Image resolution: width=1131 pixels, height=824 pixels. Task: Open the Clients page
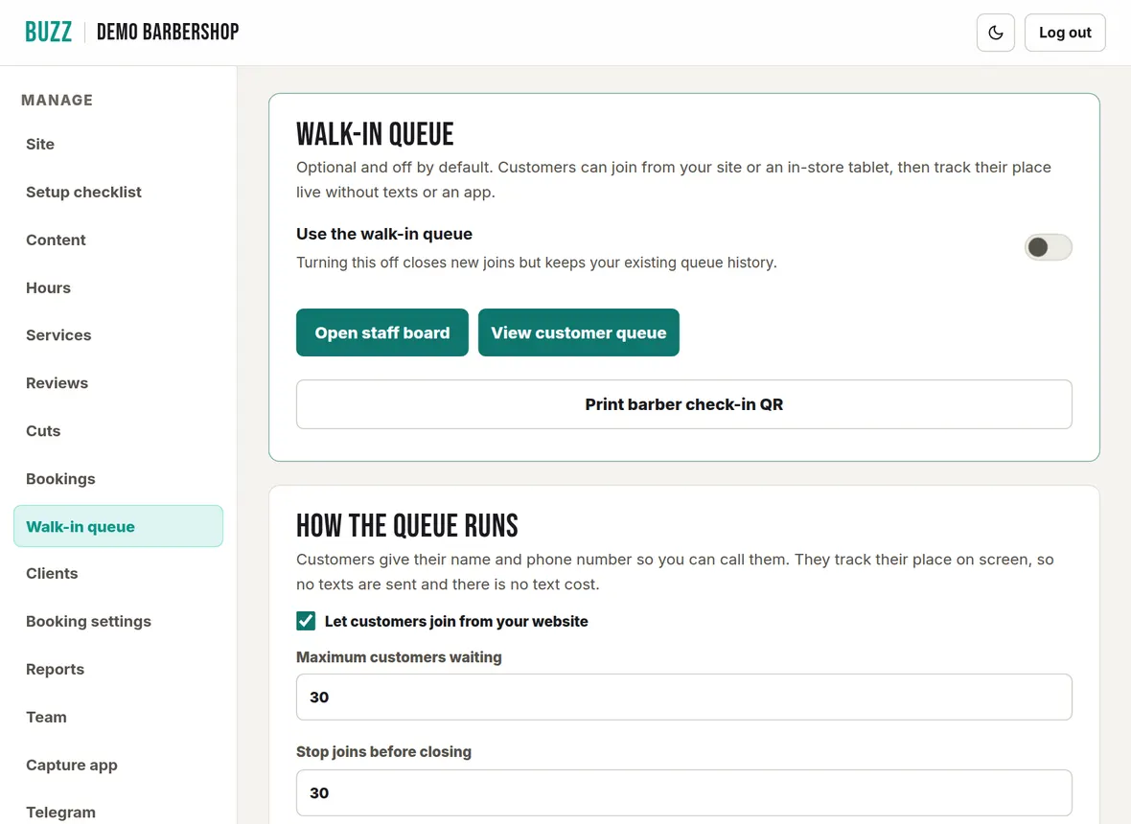(118, 573)
